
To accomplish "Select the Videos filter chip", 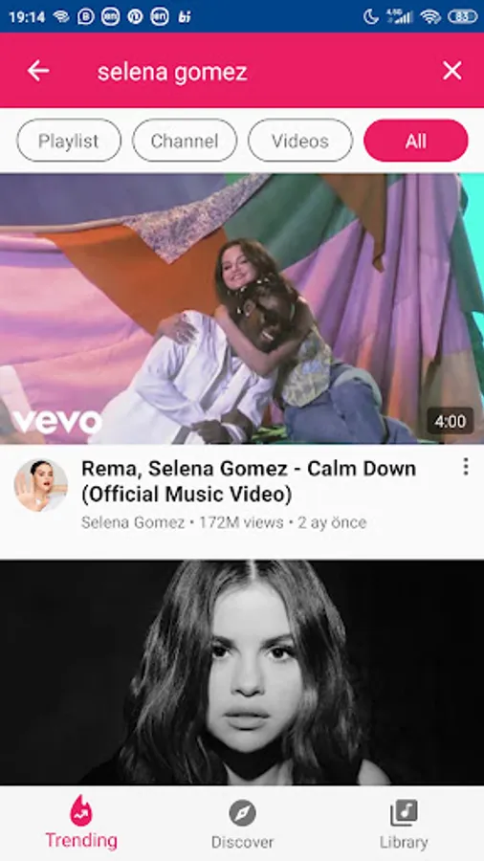I will coord(300,141).
